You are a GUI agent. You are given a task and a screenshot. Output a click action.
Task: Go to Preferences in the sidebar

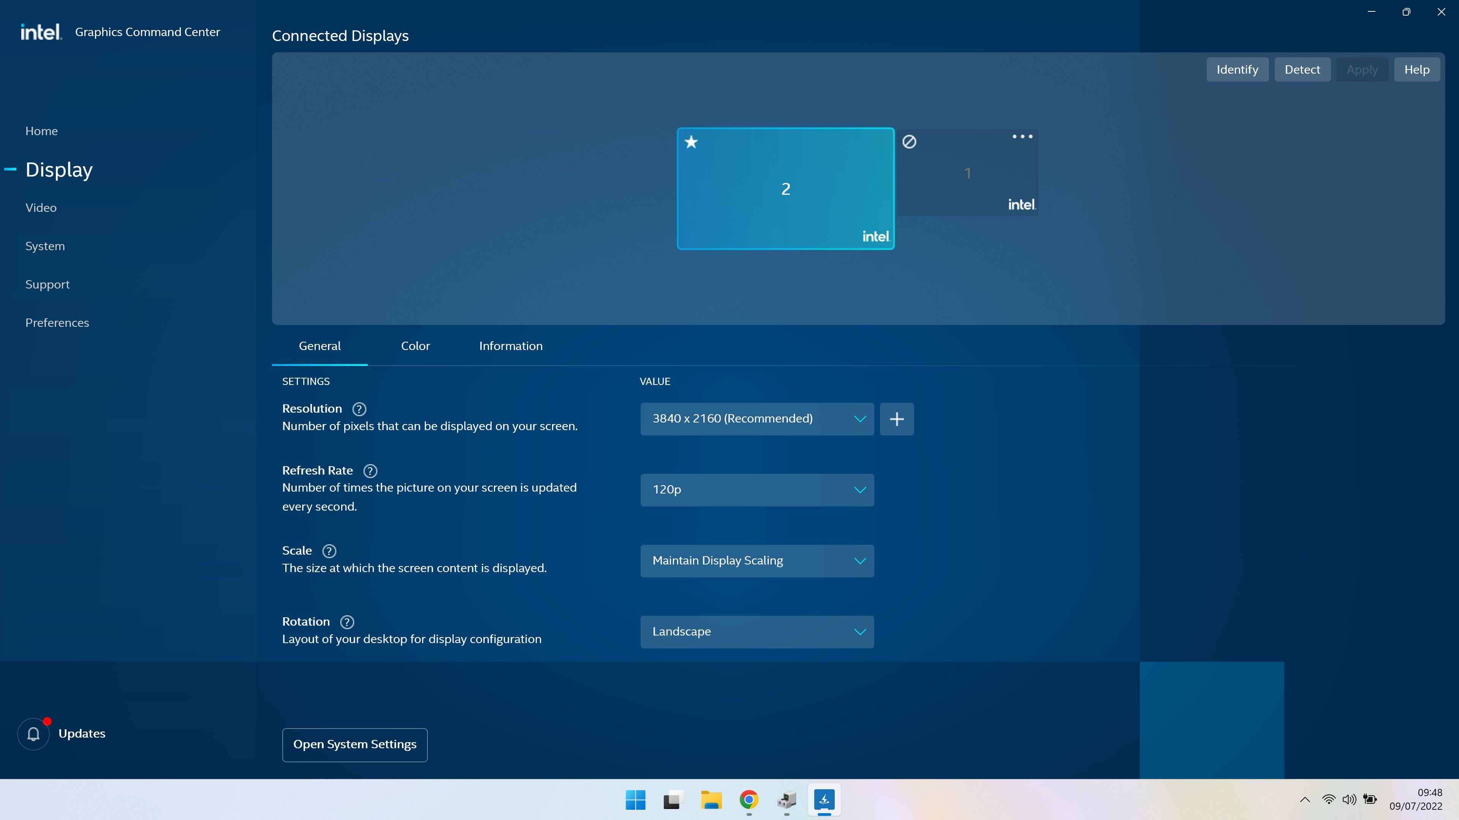click(57, 323)
